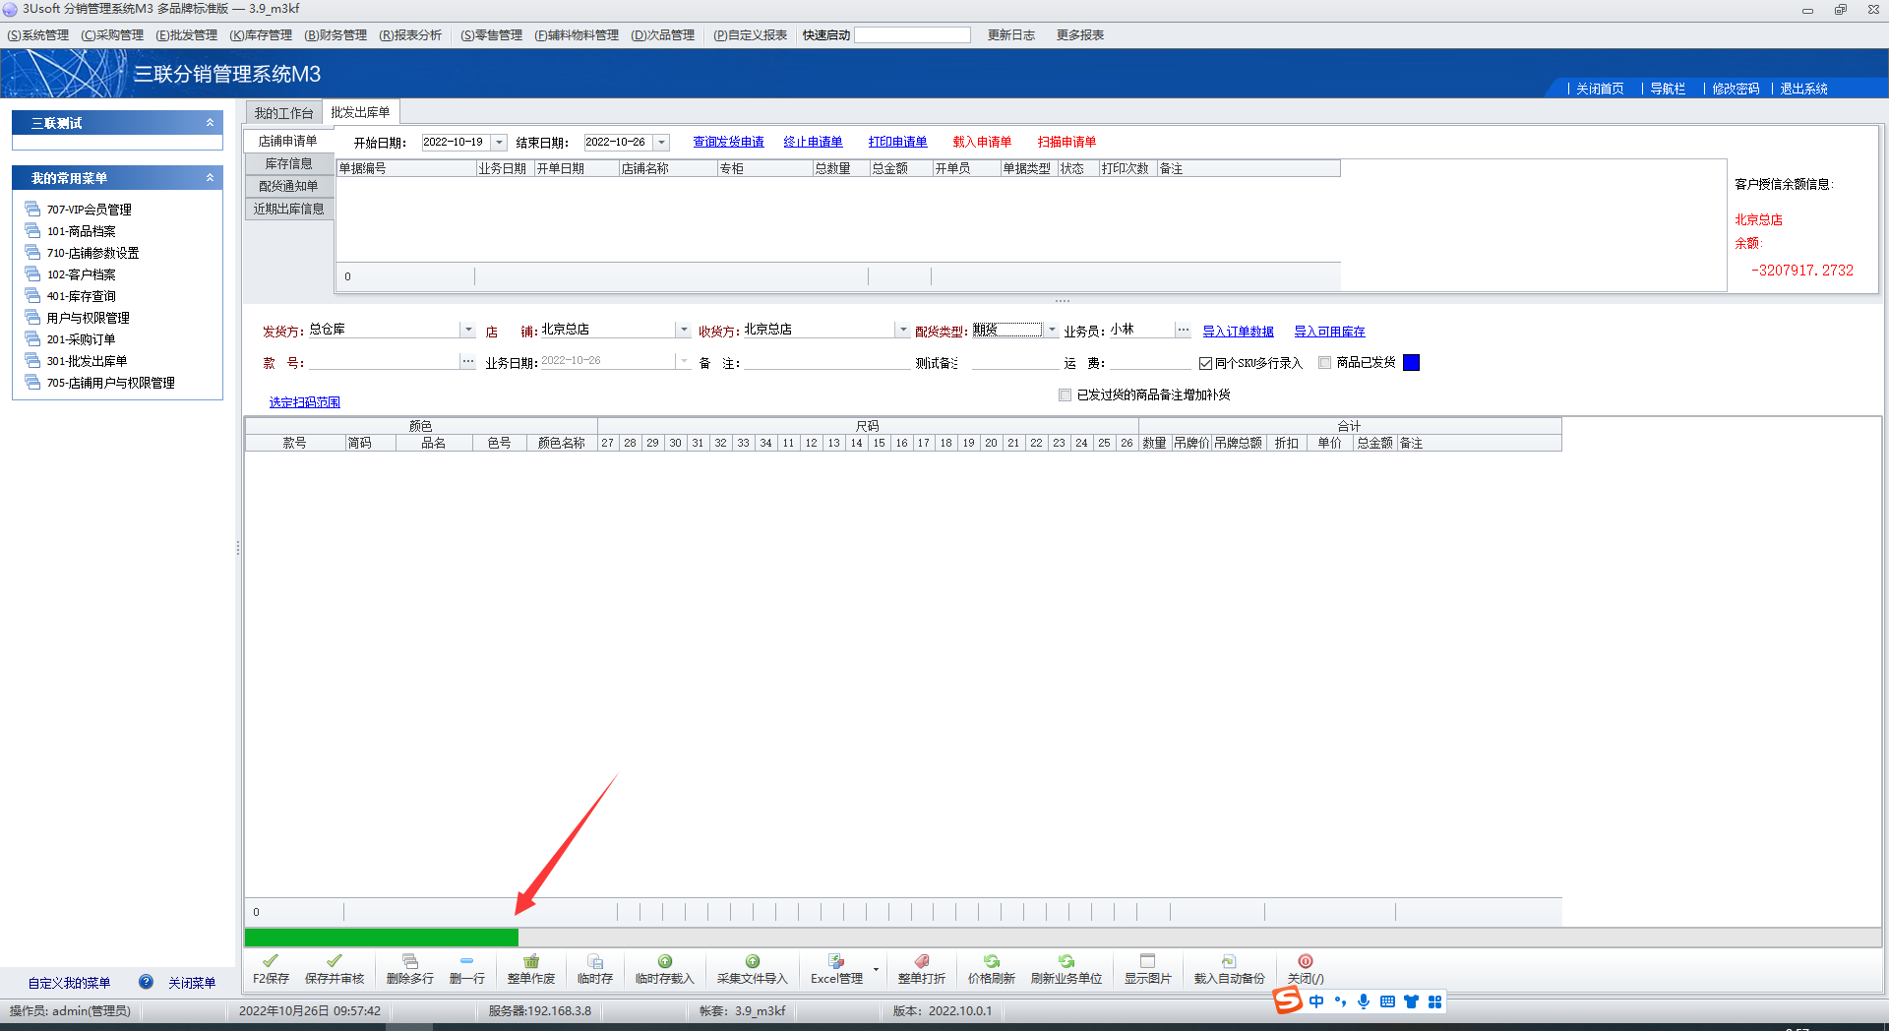Switch to 我的工作台 tab
Image resolution: width=1889 pixels, height=1031 pixels.
coord(283,113)
